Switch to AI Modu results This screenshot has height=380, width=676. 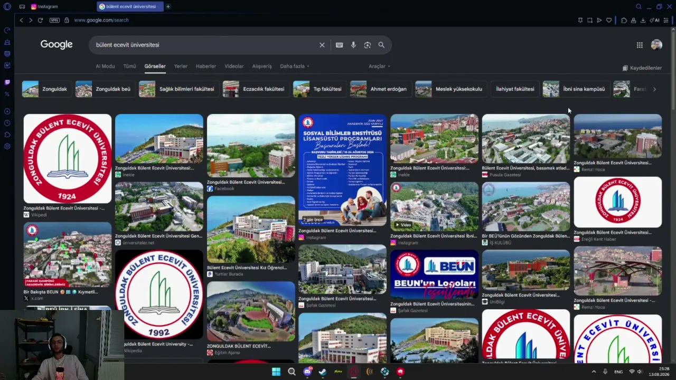105,66
